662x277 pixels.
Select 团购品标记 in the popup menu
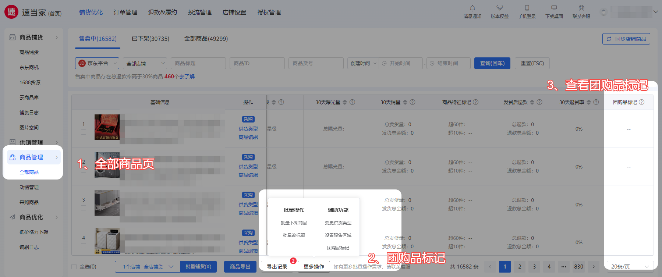pos(338,248)
